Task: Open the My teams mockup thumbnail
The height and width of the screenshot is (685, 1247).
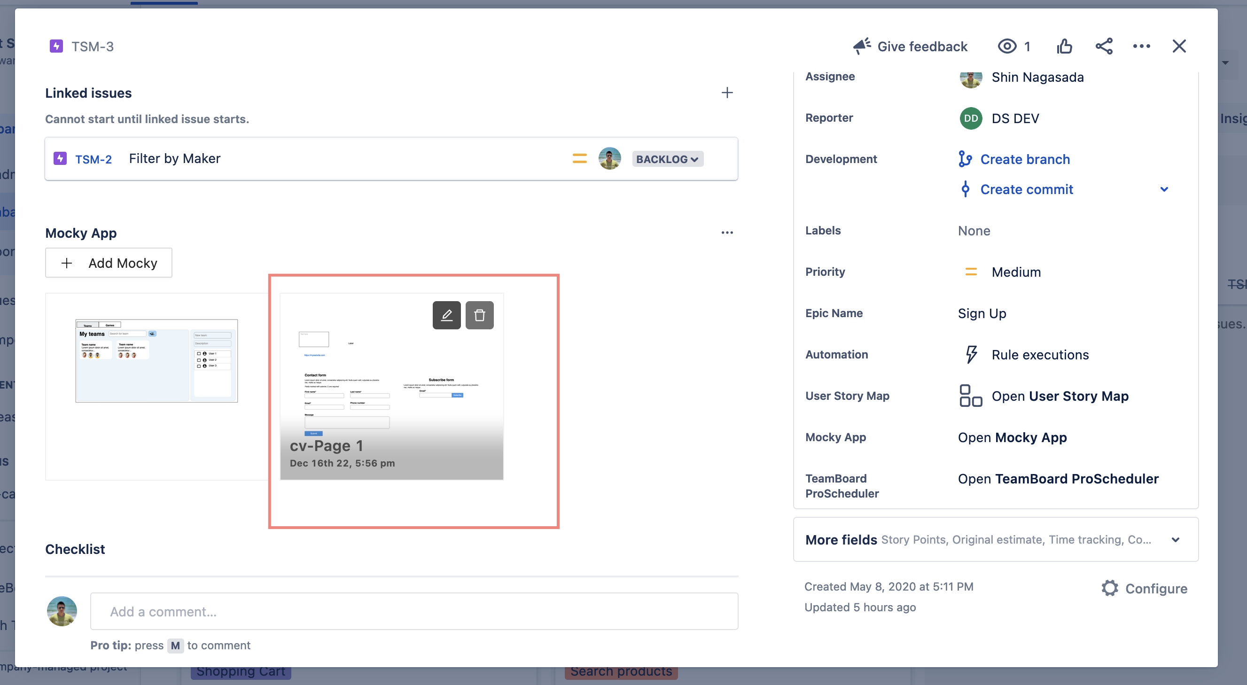Action: pyautogui.click(x=156, y=361)
